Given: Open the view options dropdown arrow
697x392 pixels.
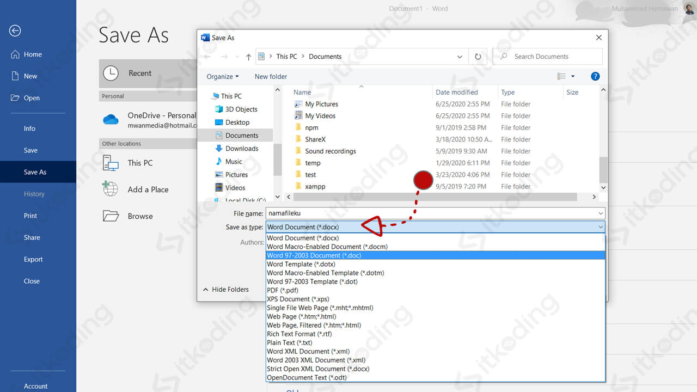Looking at the screenshot, I should point(573,77).
